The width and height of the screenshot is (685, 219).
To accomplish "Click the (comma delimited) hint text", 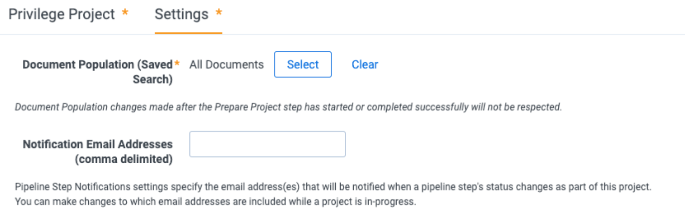I will pyautogui.click(x=123, y=159).
